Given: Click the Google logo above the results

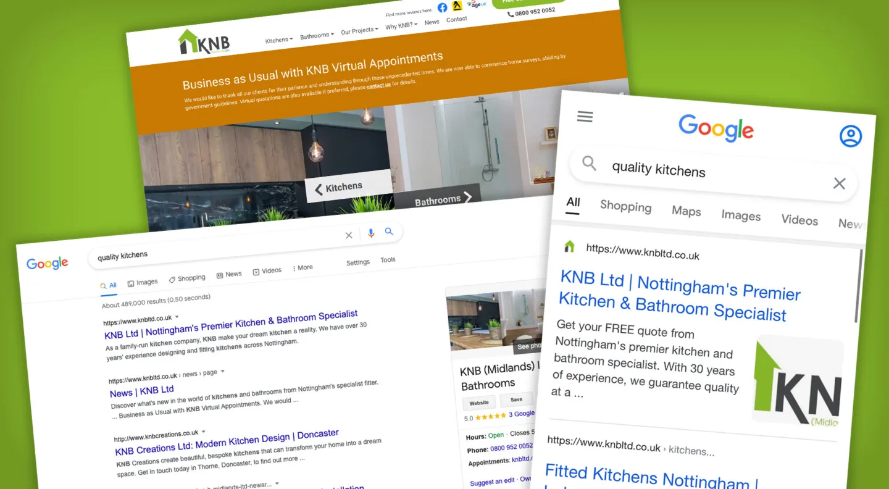Looking at the screenshot, I should click(47, 264).
